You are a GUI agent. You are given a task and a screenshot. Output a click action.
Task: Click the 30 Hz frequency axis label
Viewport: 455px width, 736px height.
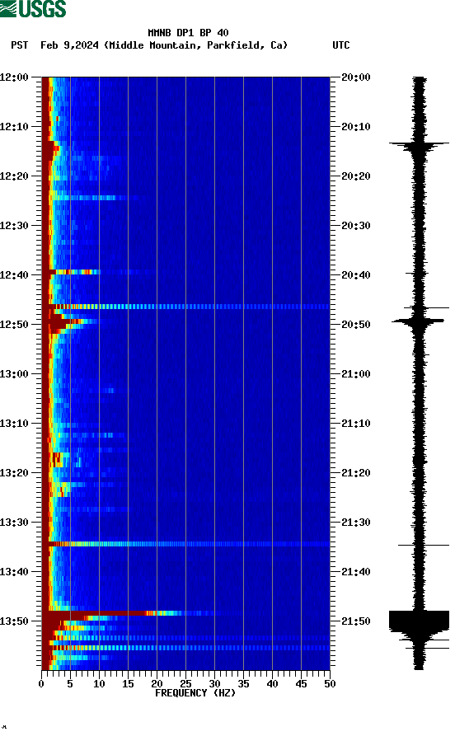pyautogui.click(x=214, y=684)
